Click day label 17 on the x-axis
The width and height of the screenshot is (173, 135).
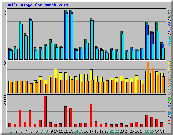pos(91,131)
